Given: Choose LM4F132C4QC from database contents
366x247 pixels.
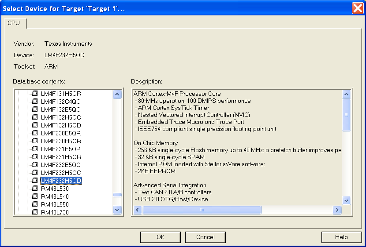Looking at the screenshot, I should point(61,102).
